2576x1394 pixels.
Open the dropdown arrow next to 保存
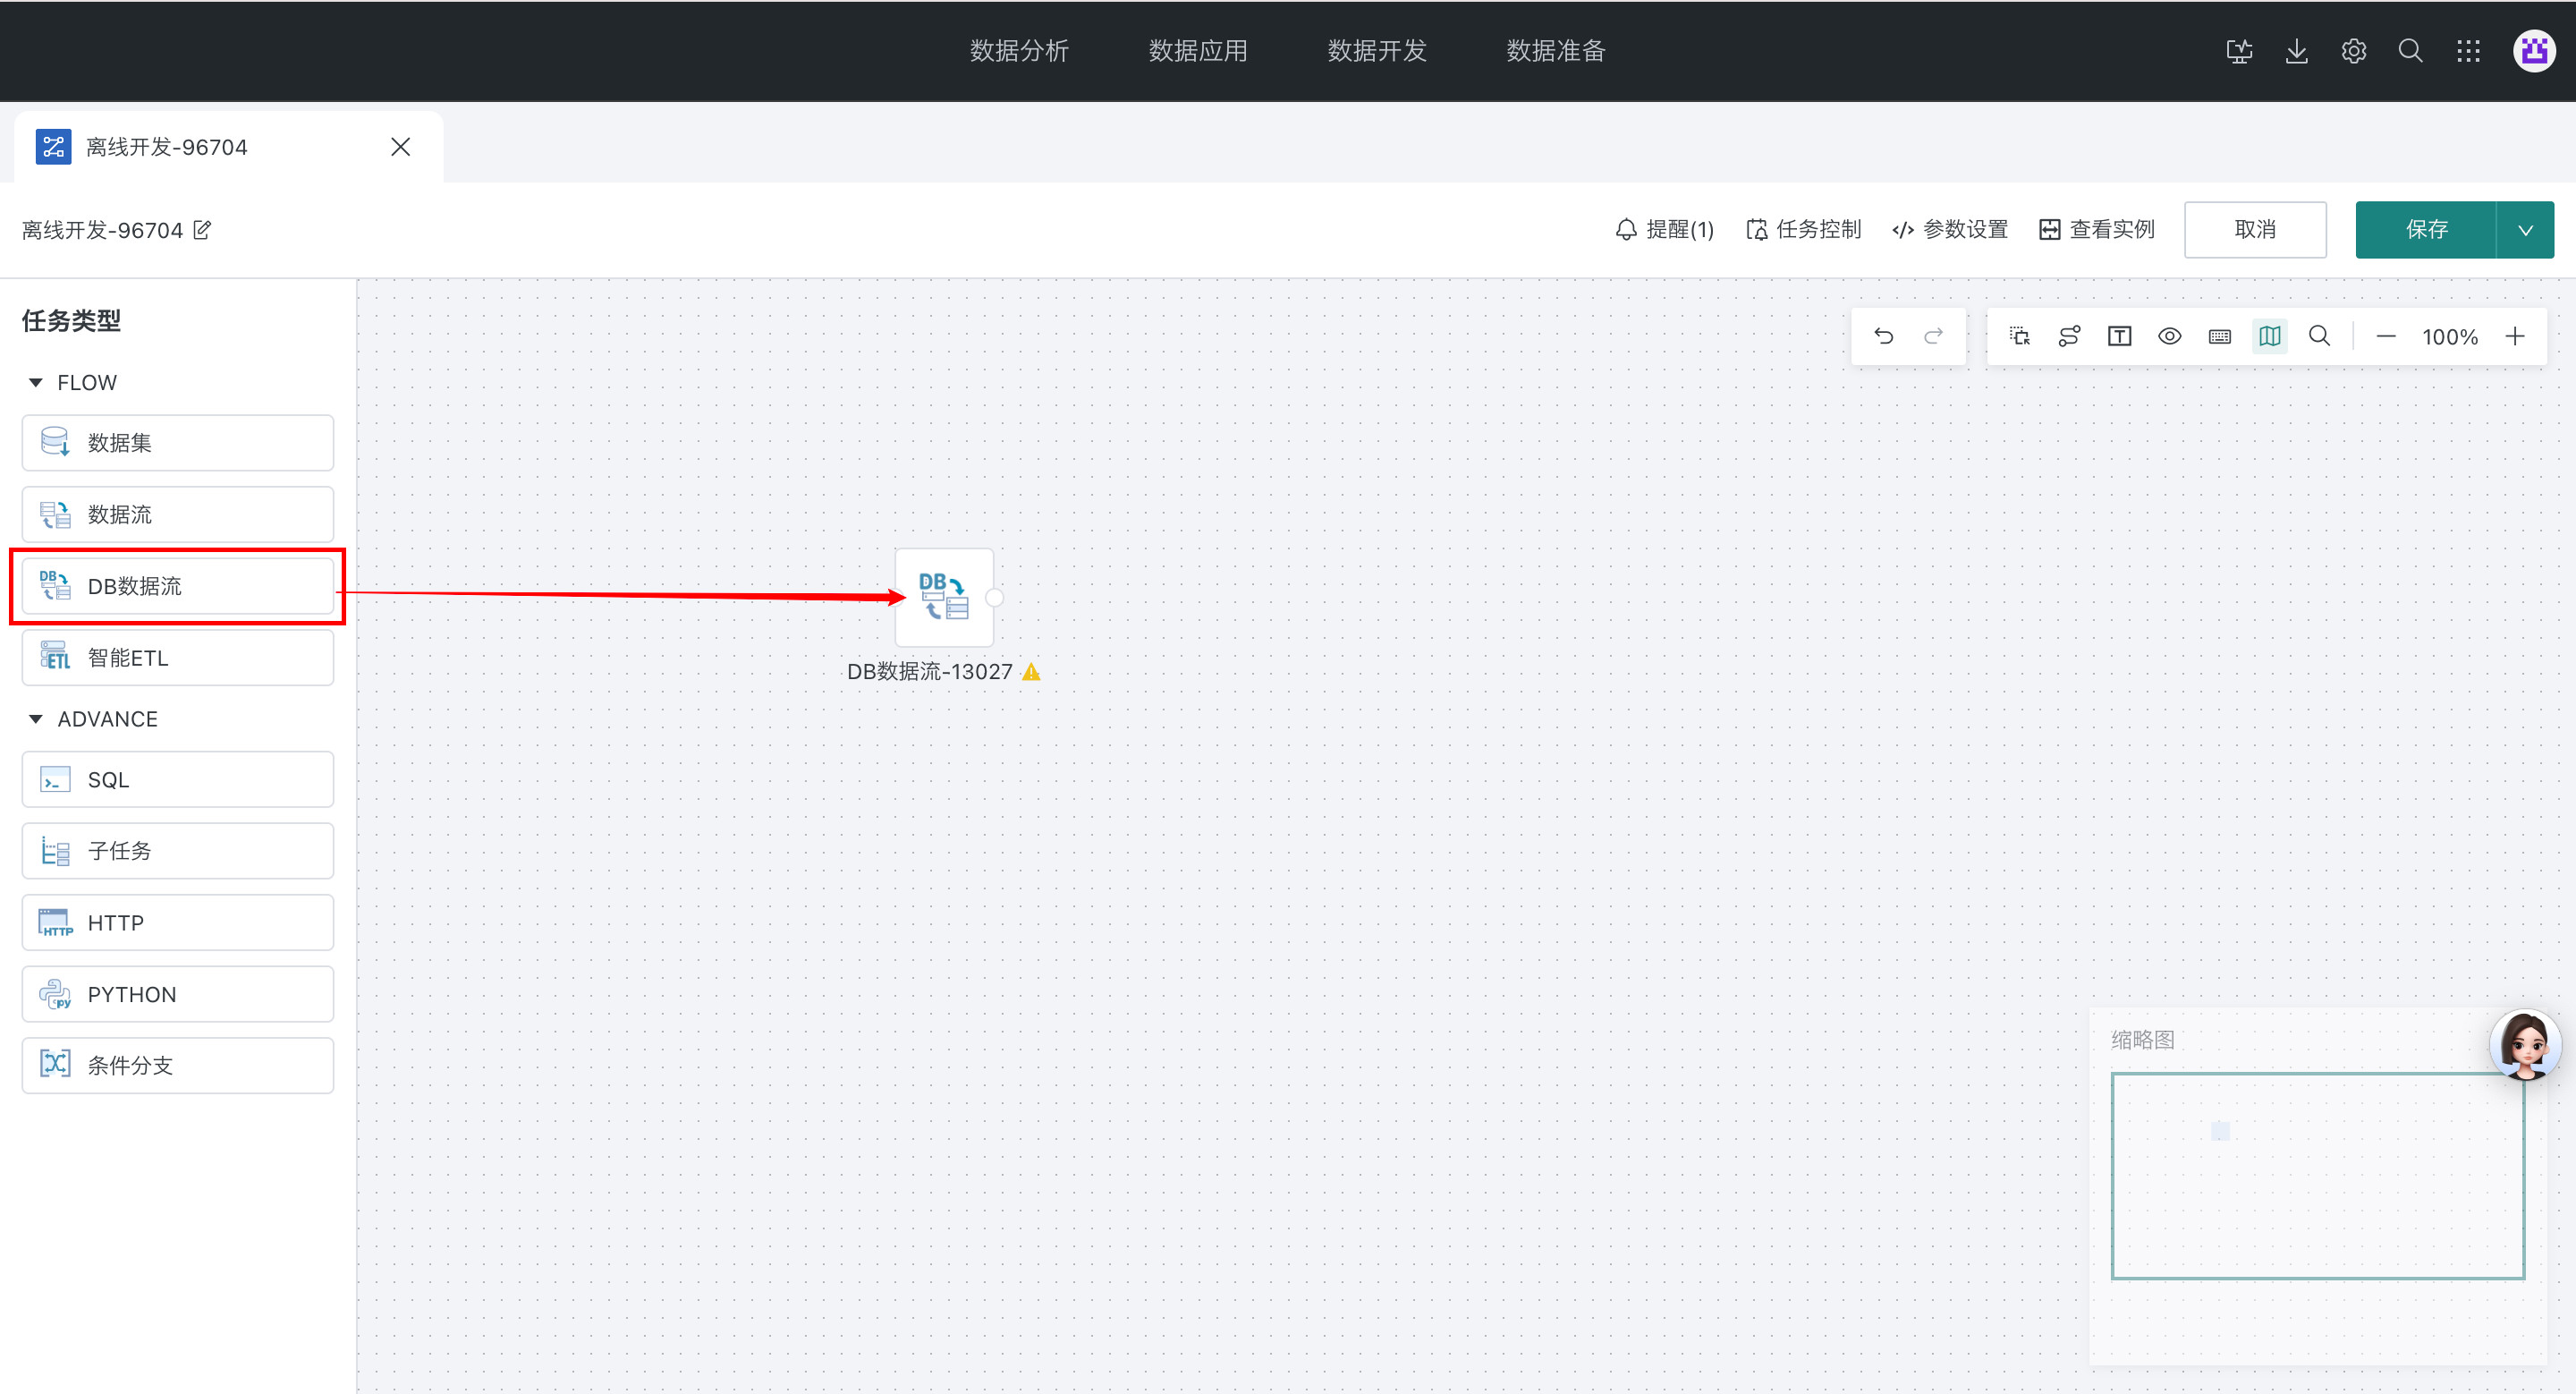[x=2525, y=230]
